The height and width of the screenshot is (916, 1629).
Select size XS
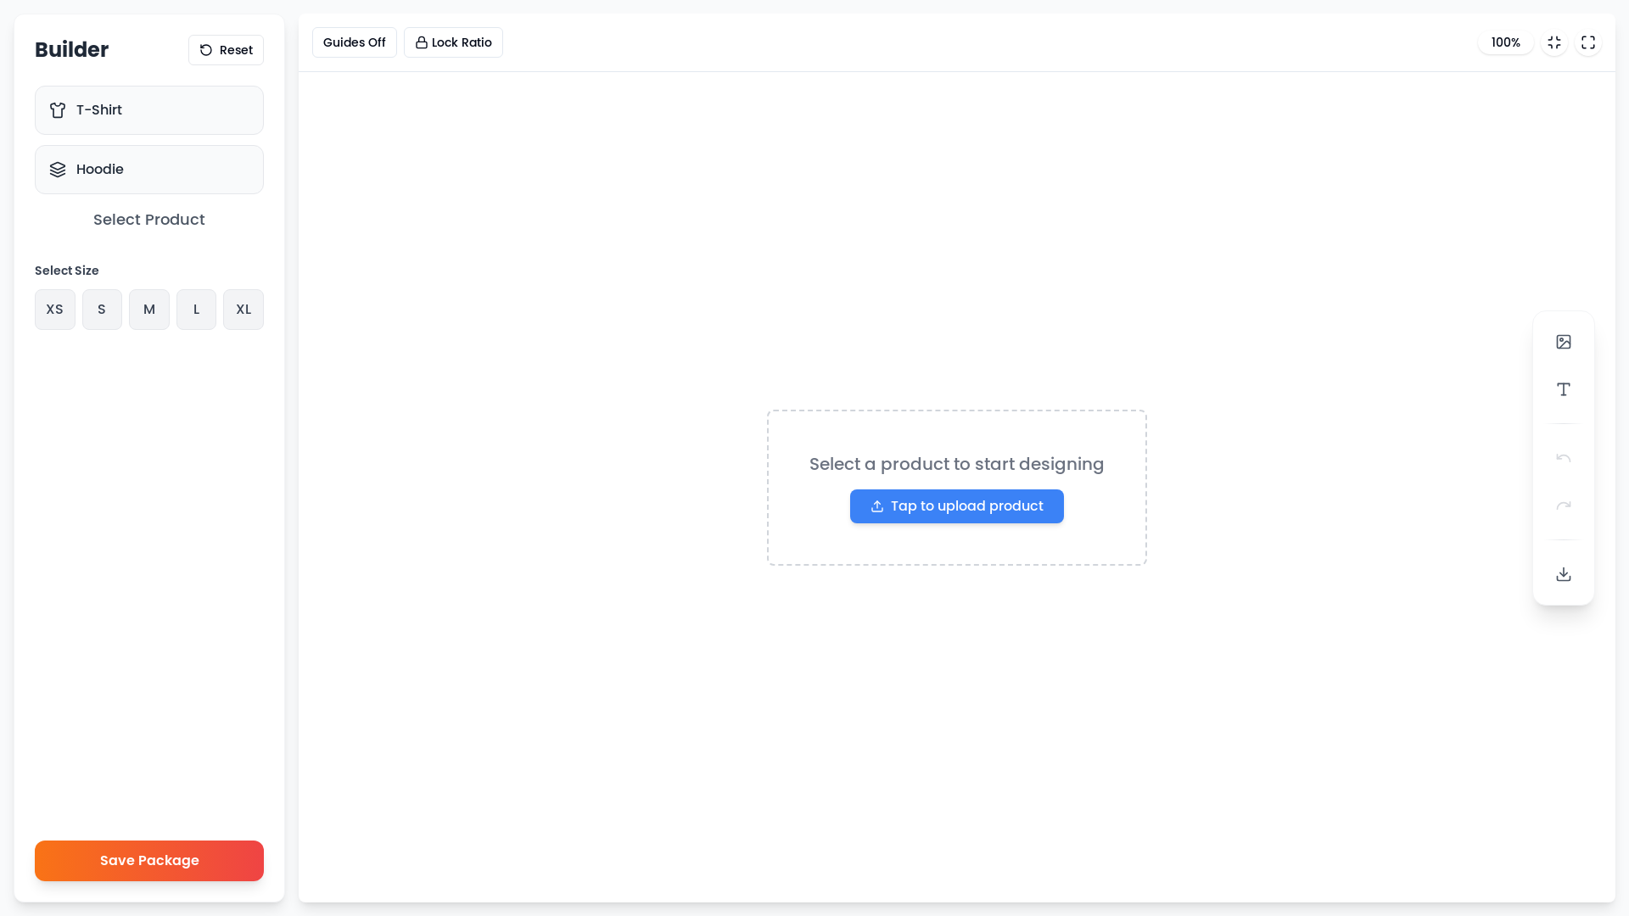pyautogui.click(x=54, y=310)
